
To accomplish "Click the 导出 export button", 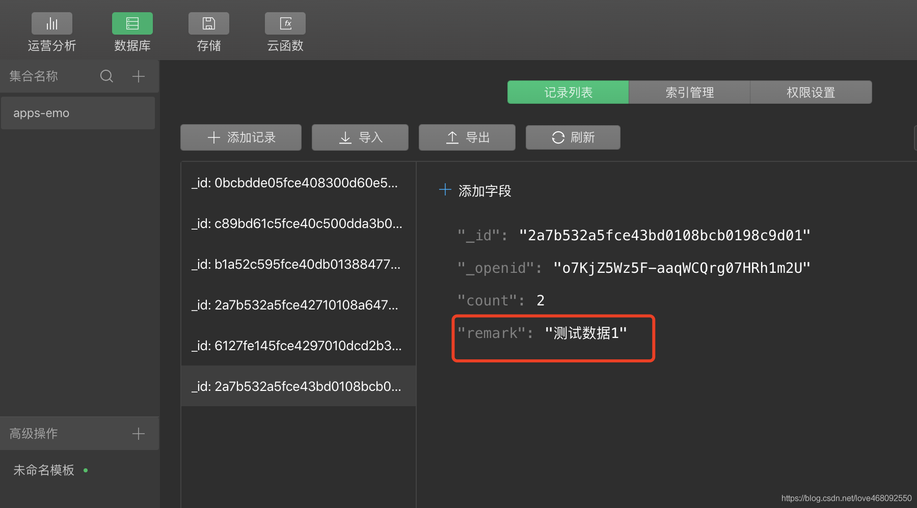I will coord(466,137).
